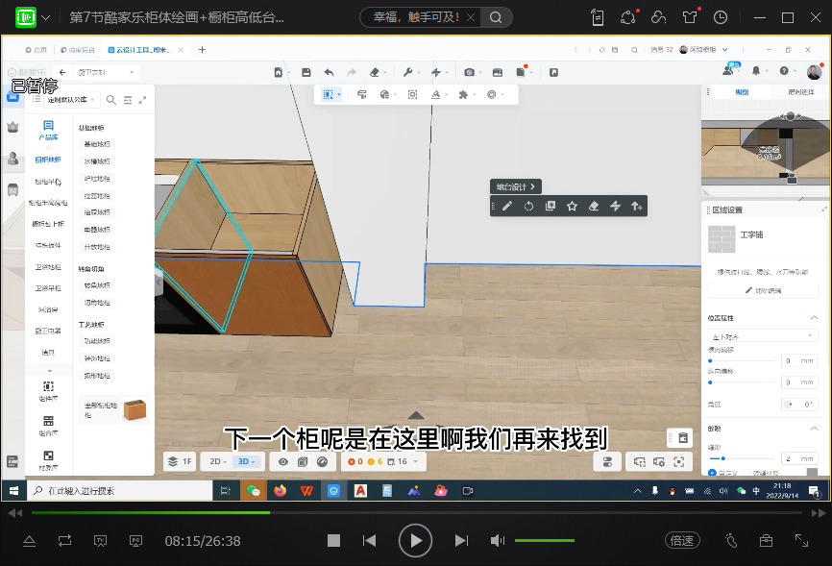Toggle the eye visibility button in bottom bar
This screenshot has width=832, height=566.
[x=282, y=462]
